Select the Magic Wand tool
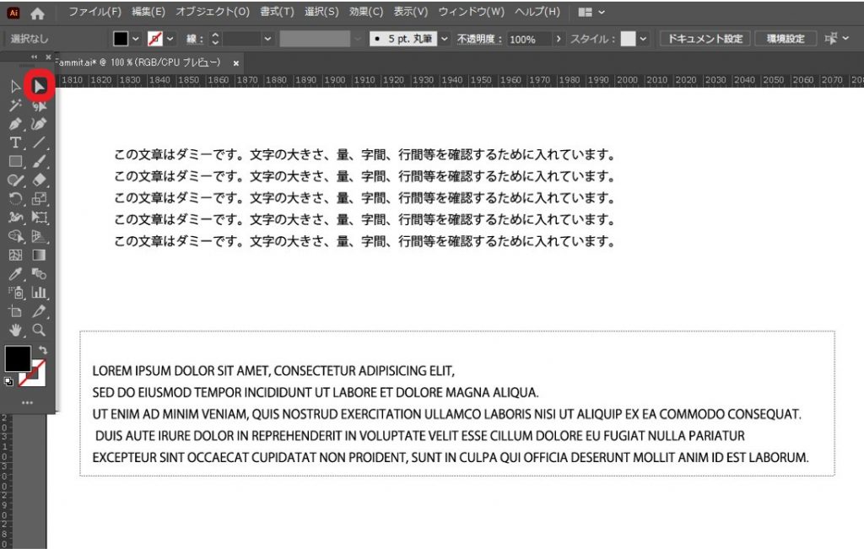The image size is (864, 549). pyautogui.click(x=15, y=105)
